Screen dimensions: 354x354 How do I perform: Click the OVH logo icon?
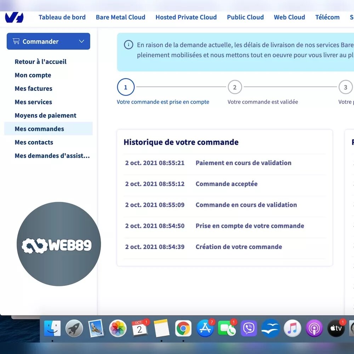coord(14,17)
